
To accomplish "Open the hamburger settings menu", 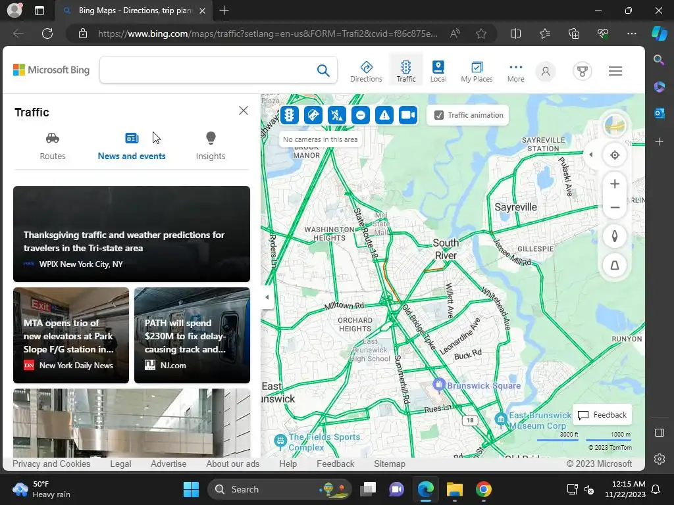I will (x=615, y=71).
